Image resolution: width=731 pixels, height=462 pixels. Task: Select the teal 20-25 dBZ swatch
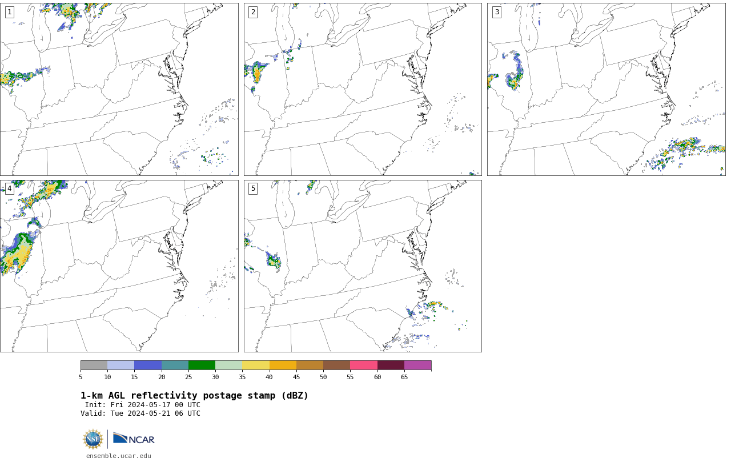pos(175,365)
